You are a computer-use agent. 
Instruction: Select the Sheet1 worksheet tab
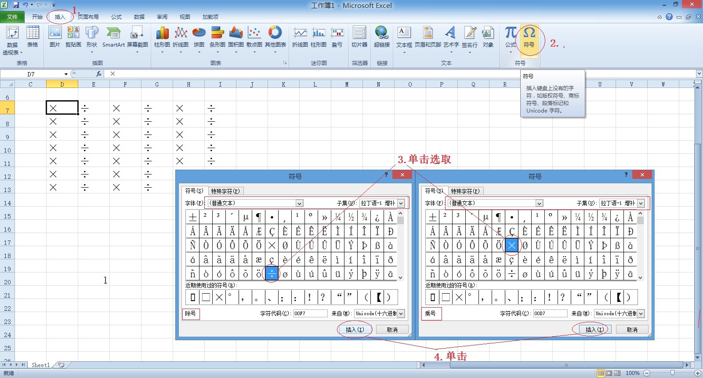40,365
